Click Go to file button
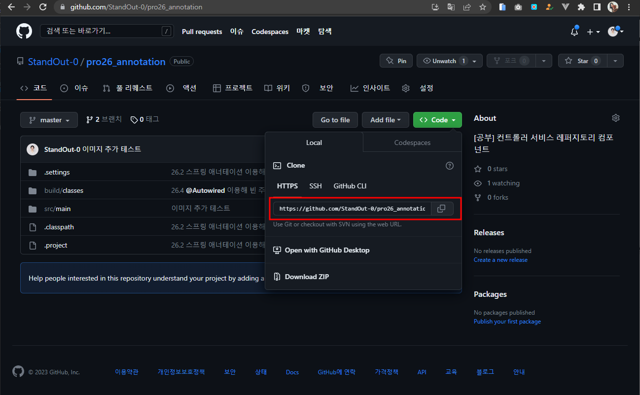Screen dimensions: 640x395 click(x=335, y=120)
